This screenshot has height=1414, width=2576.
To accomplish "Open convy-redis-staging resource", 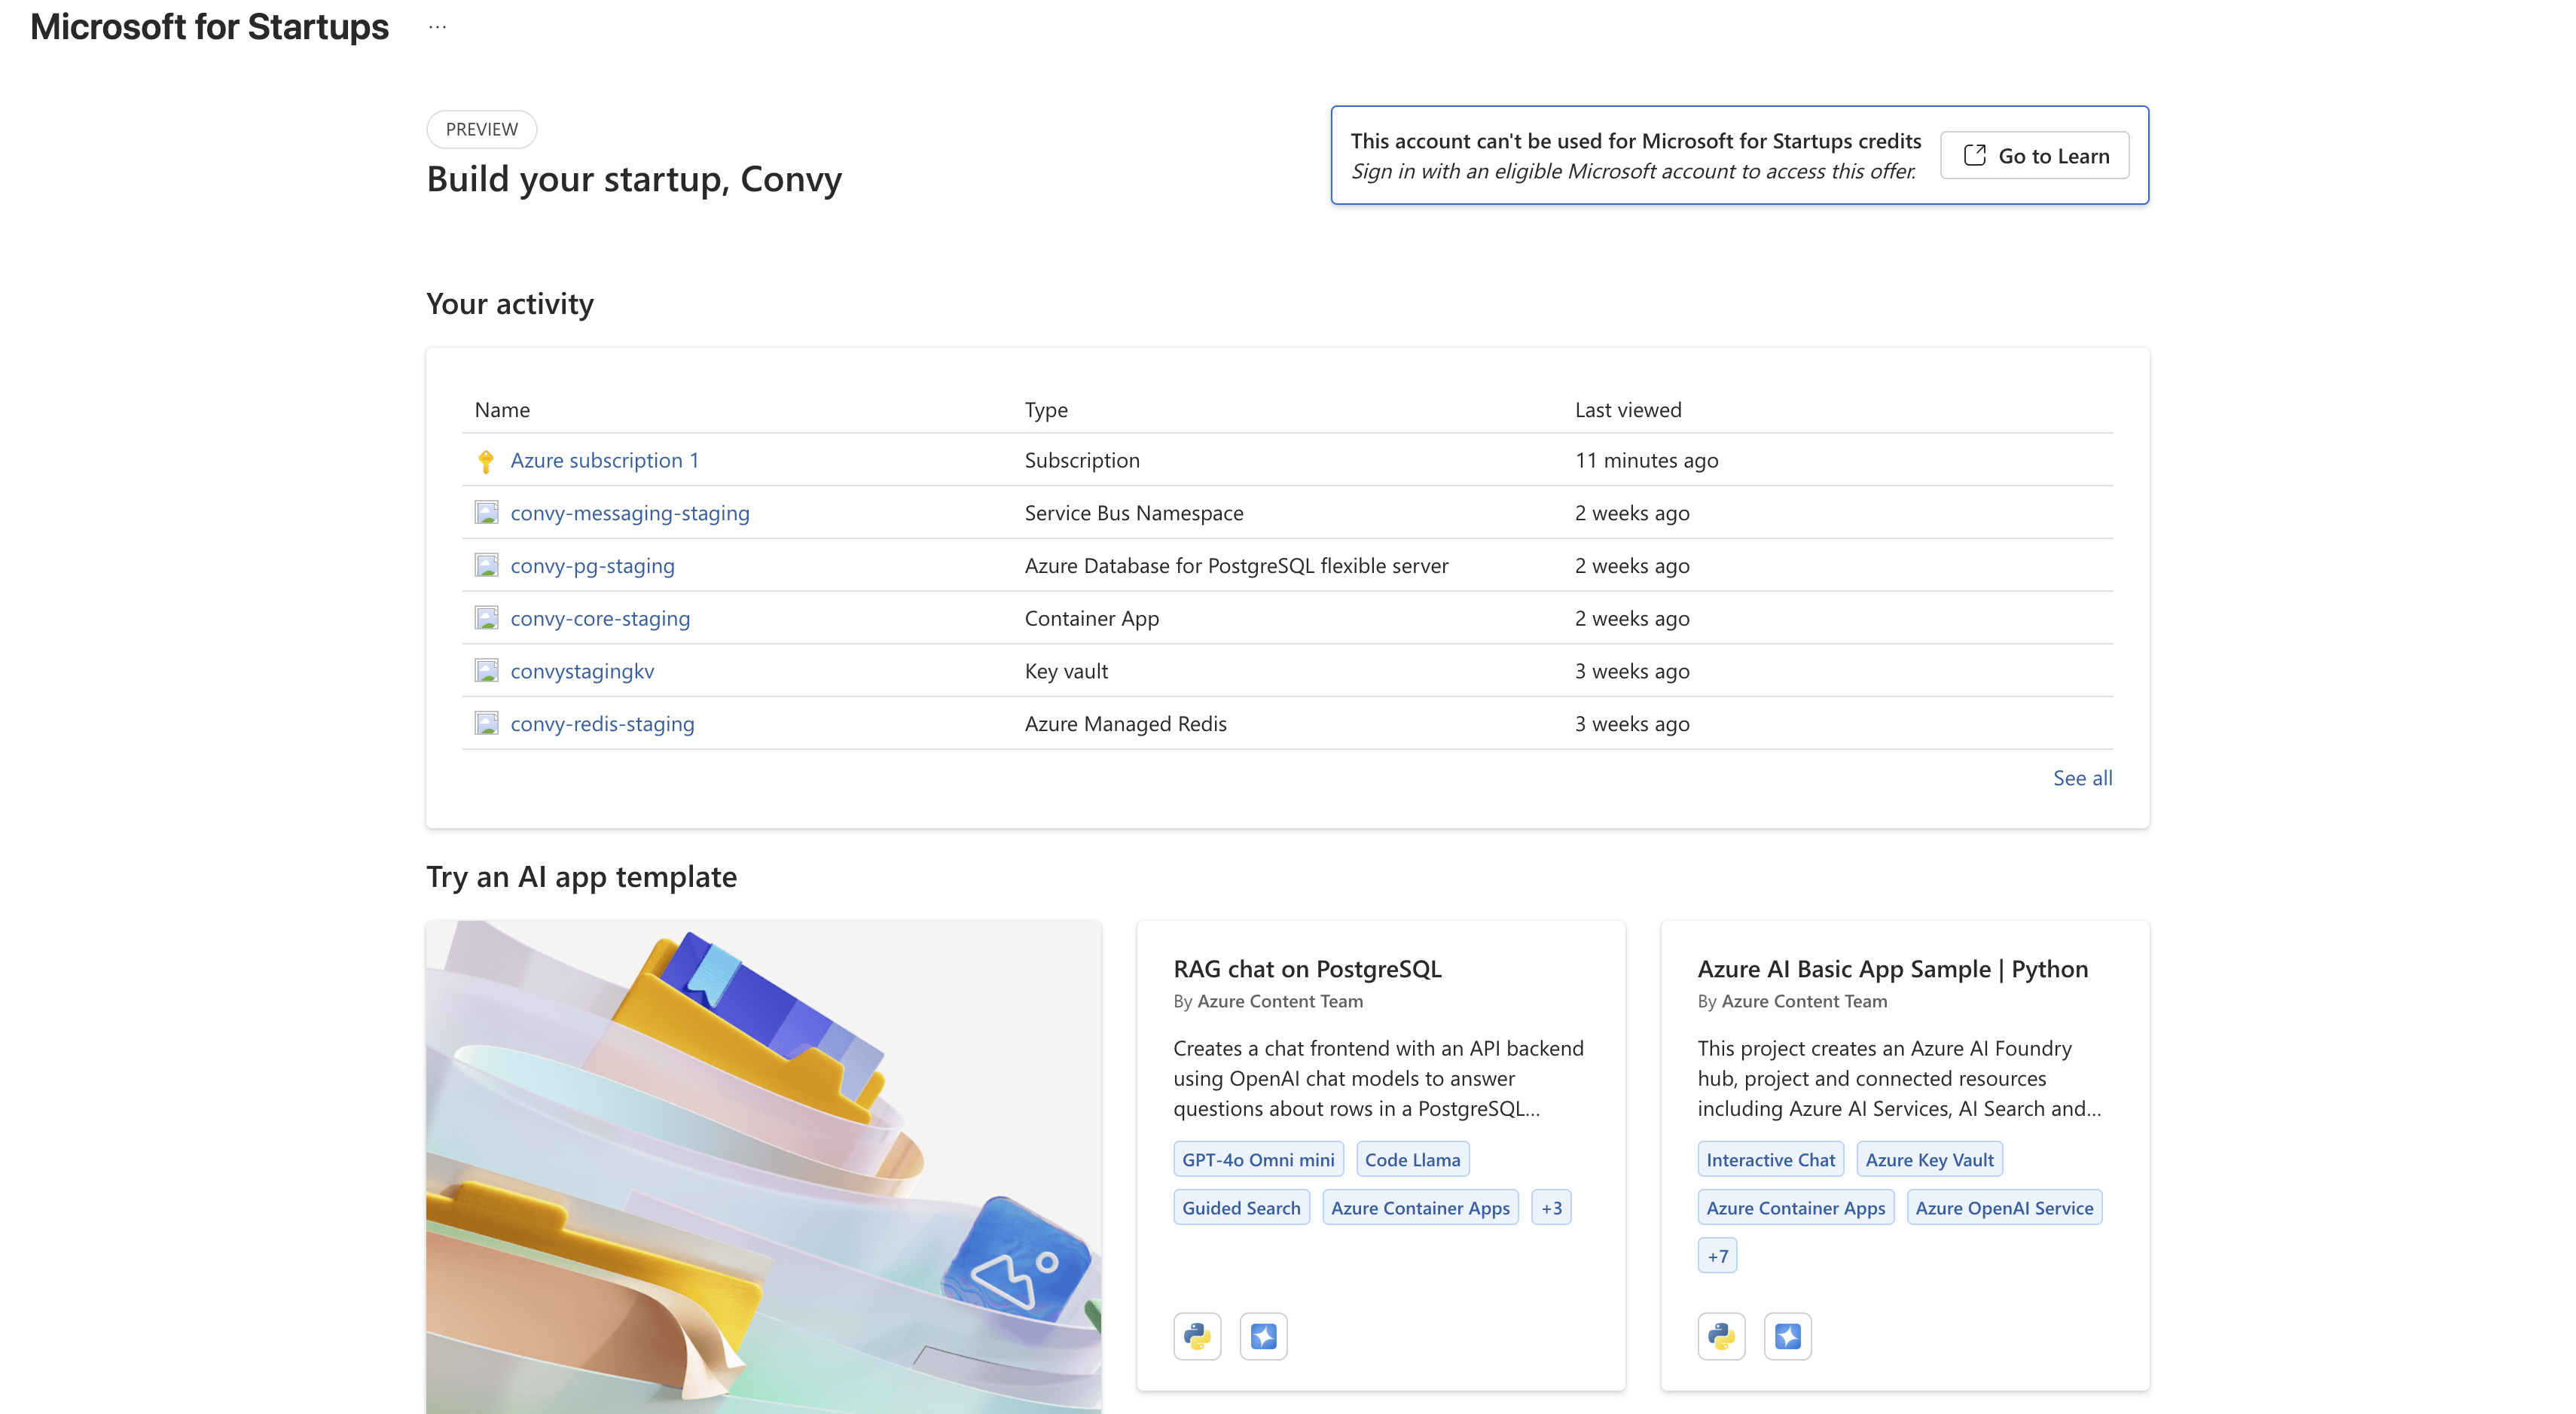I will 602,724.
